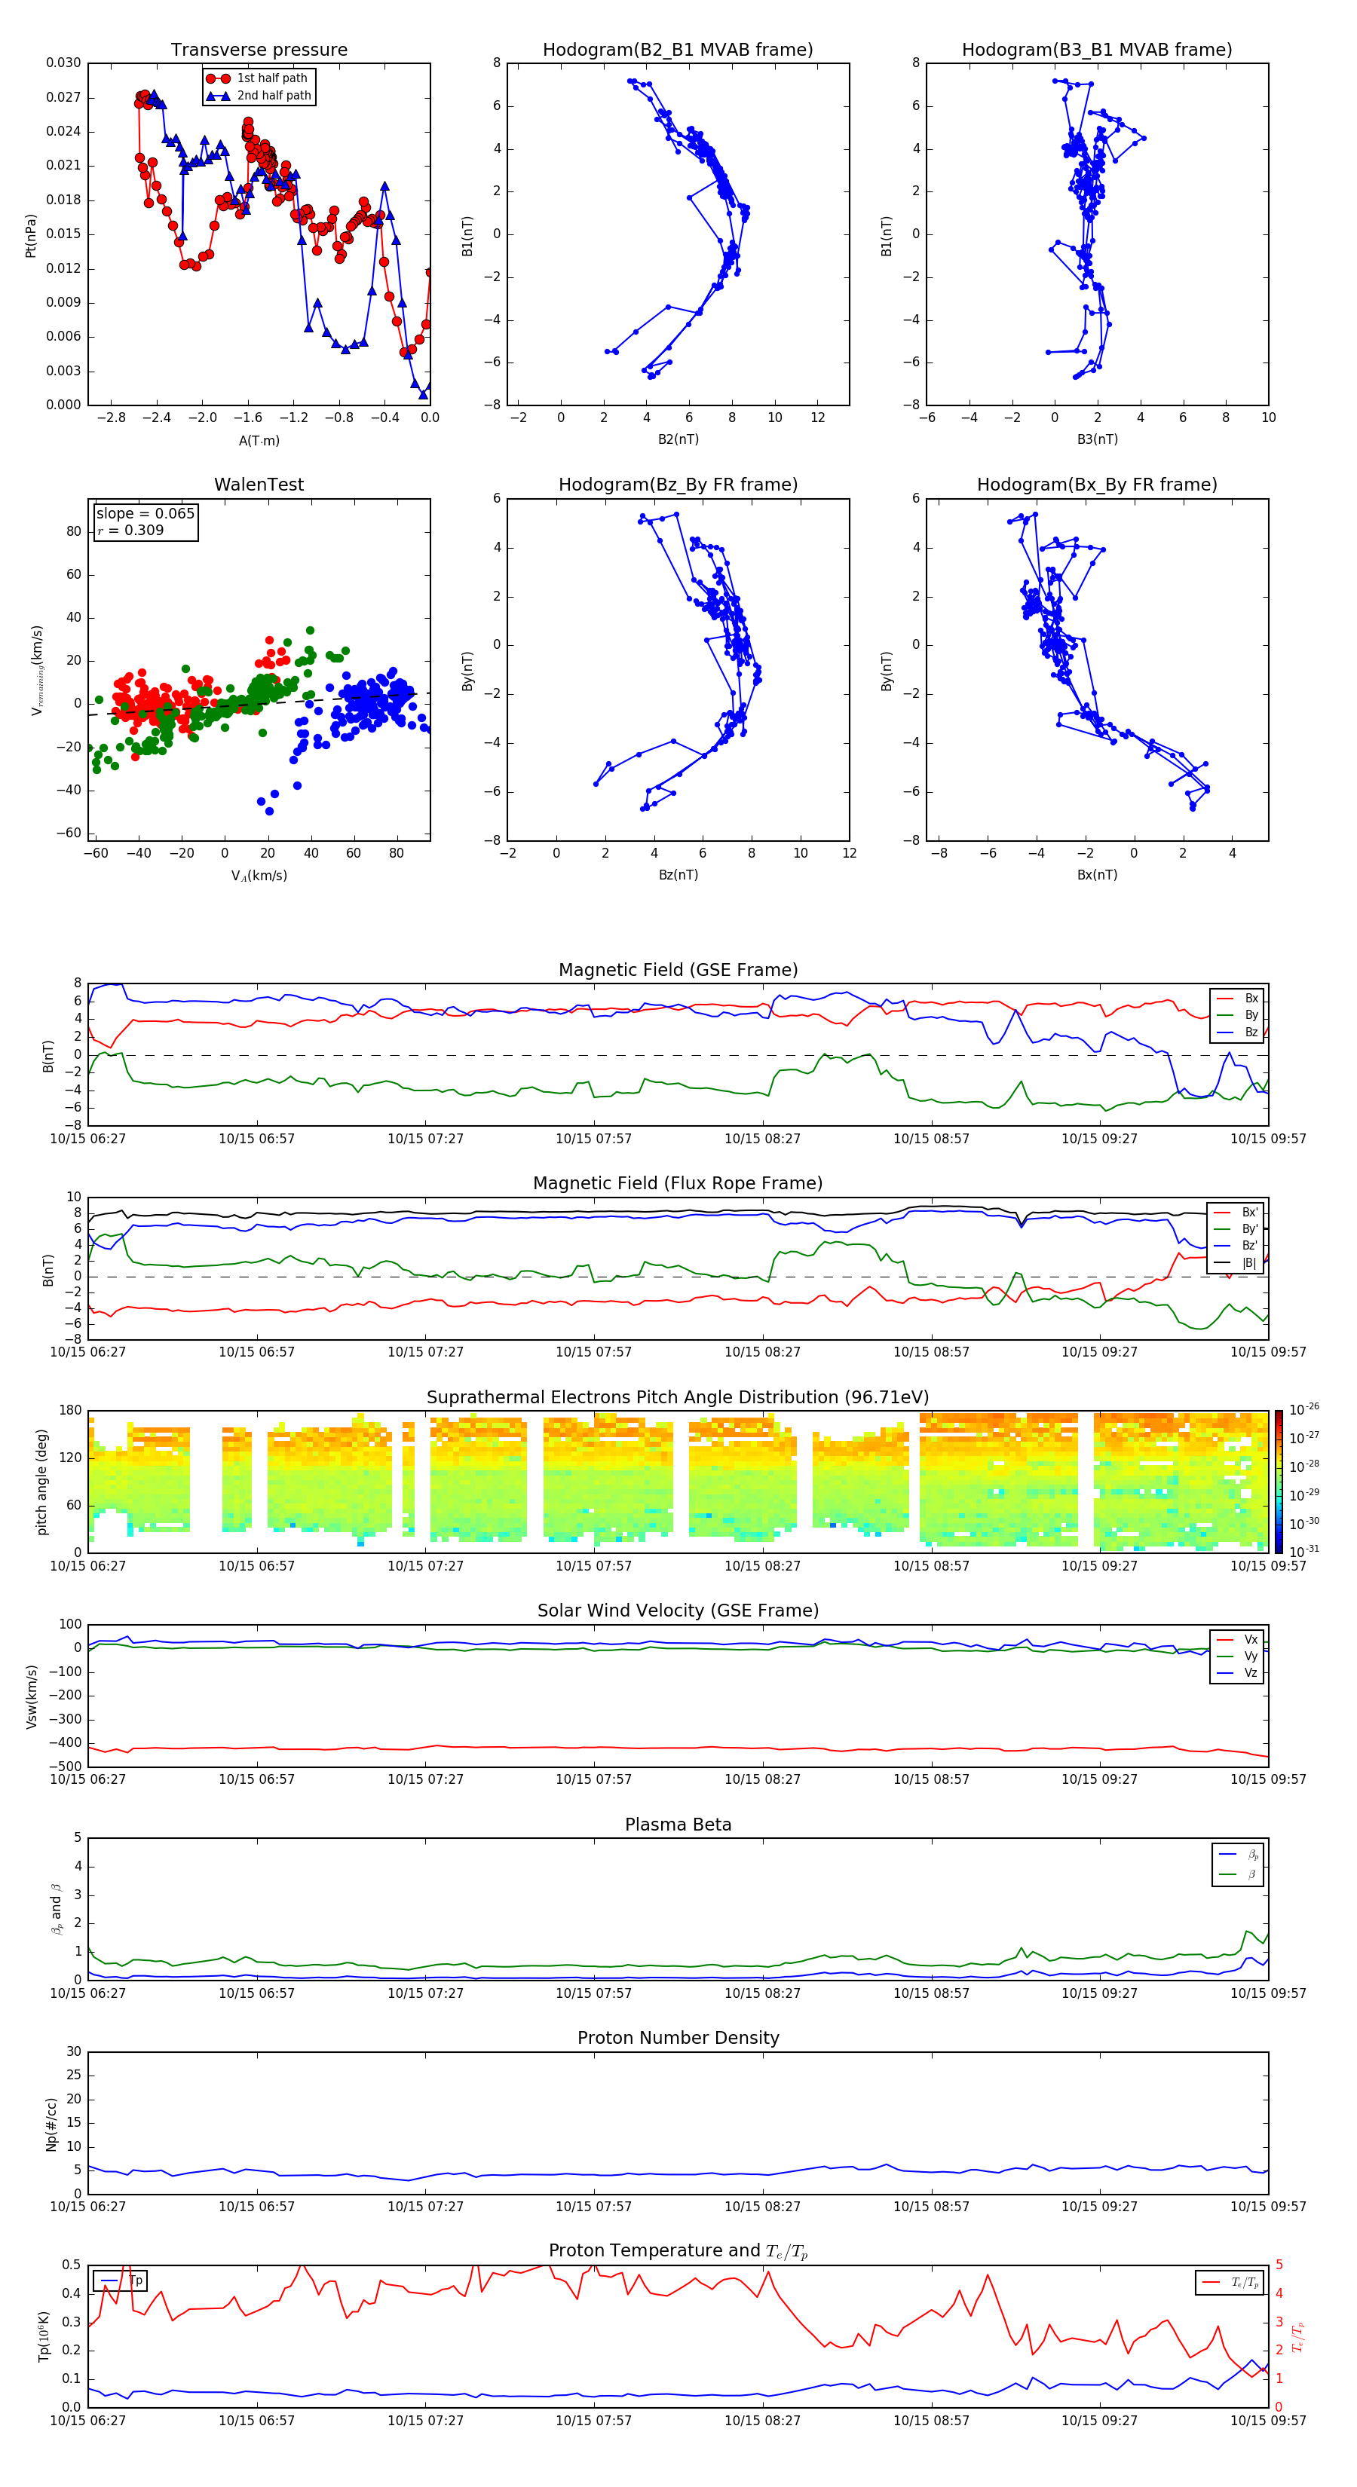Click the 'Hodogram(Bx_By FR frame)' title

1097,485
